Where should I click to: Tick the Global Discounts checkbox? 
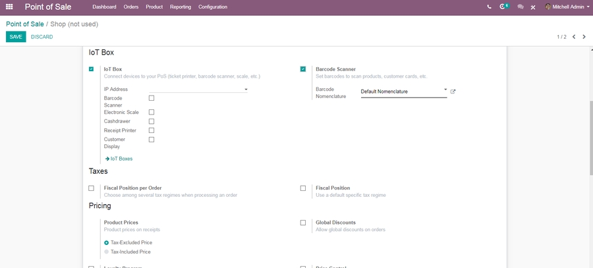(303, 223)
